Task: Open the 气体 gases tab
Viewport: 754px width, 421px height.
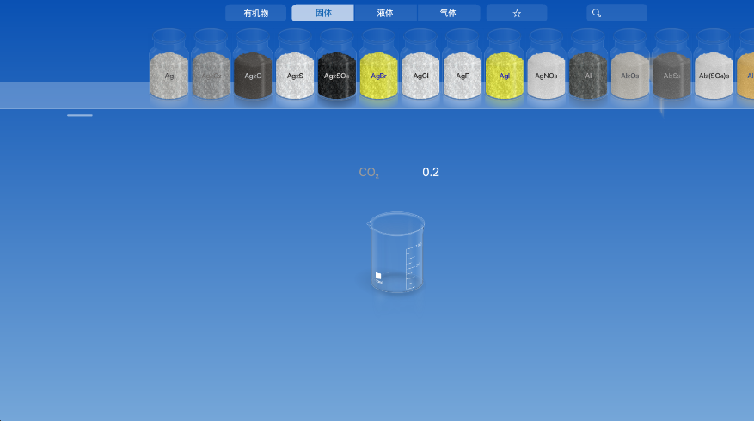Action: (448, 13)
